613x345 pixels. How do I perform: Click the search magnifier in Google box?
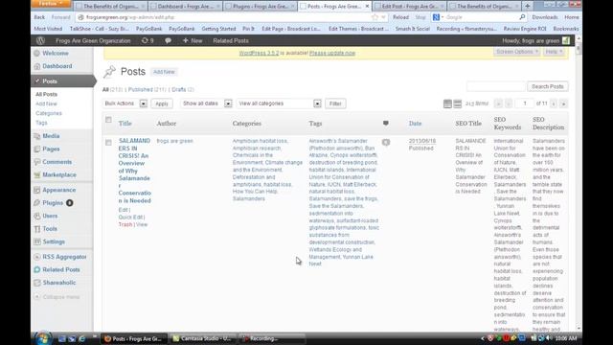pos(522,17)
